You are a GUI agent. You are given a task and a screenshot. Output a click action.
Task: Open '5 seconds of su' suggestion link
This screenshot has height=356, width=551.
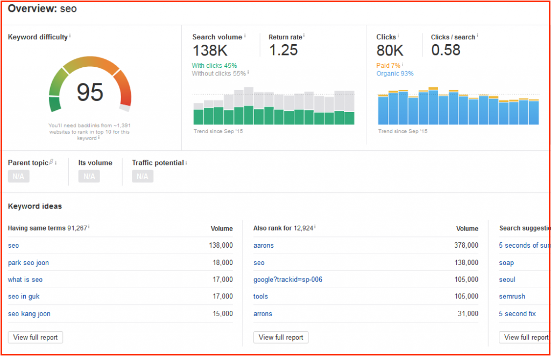pos(524,246)
